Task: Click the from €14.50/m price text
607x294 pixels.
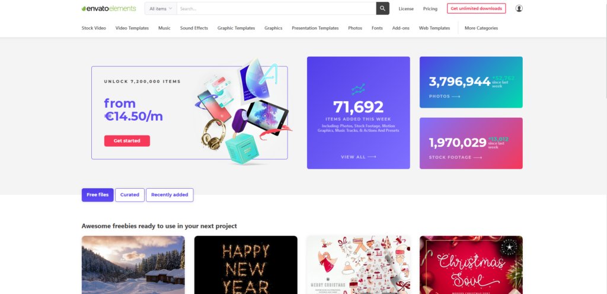Action: 133,109
